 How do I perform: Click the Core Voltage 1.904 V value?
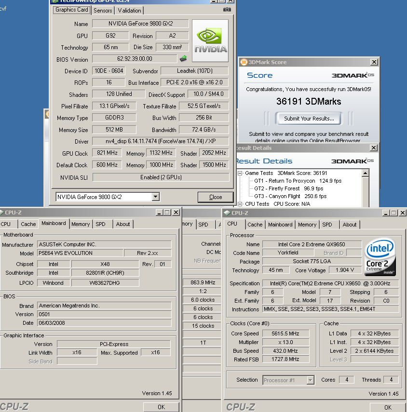click(345, 270)
